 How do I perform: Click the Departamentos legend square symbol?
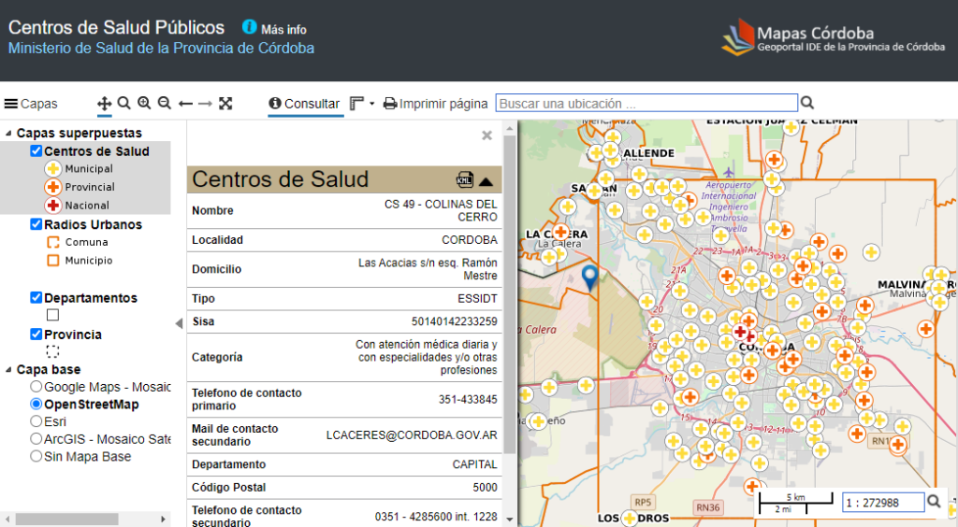tap(53, 315)
